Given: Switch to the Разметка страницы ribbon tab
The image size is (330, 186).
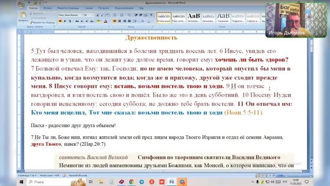Looking at the screenshot, I should pos(68,8).
